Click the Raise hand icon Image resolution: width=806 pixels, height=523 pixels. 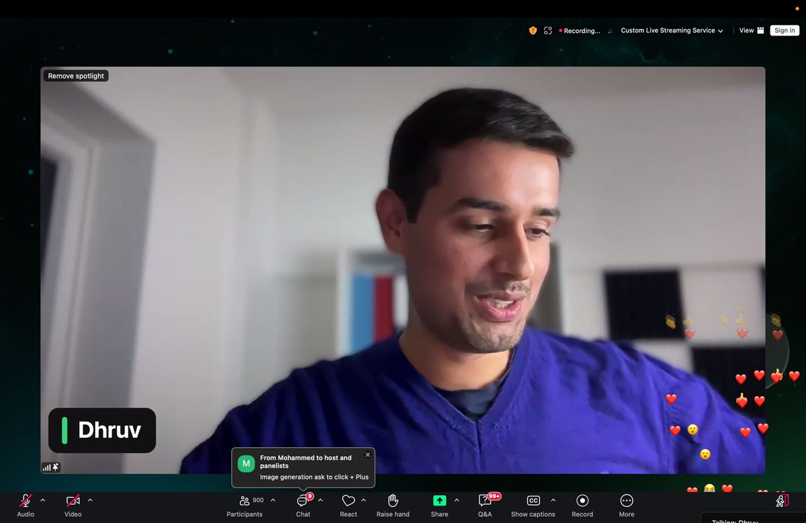[393, 501]
